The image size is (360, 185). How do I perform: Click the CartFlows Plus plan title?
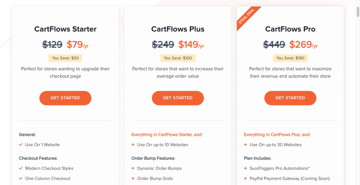178,29
